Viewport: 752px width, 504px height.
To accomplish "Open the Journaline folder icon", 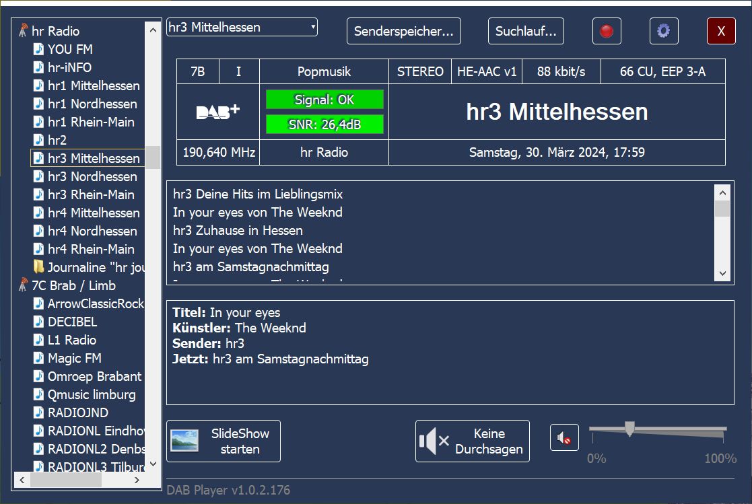I will pyautogui.click(x=39, y=267).
